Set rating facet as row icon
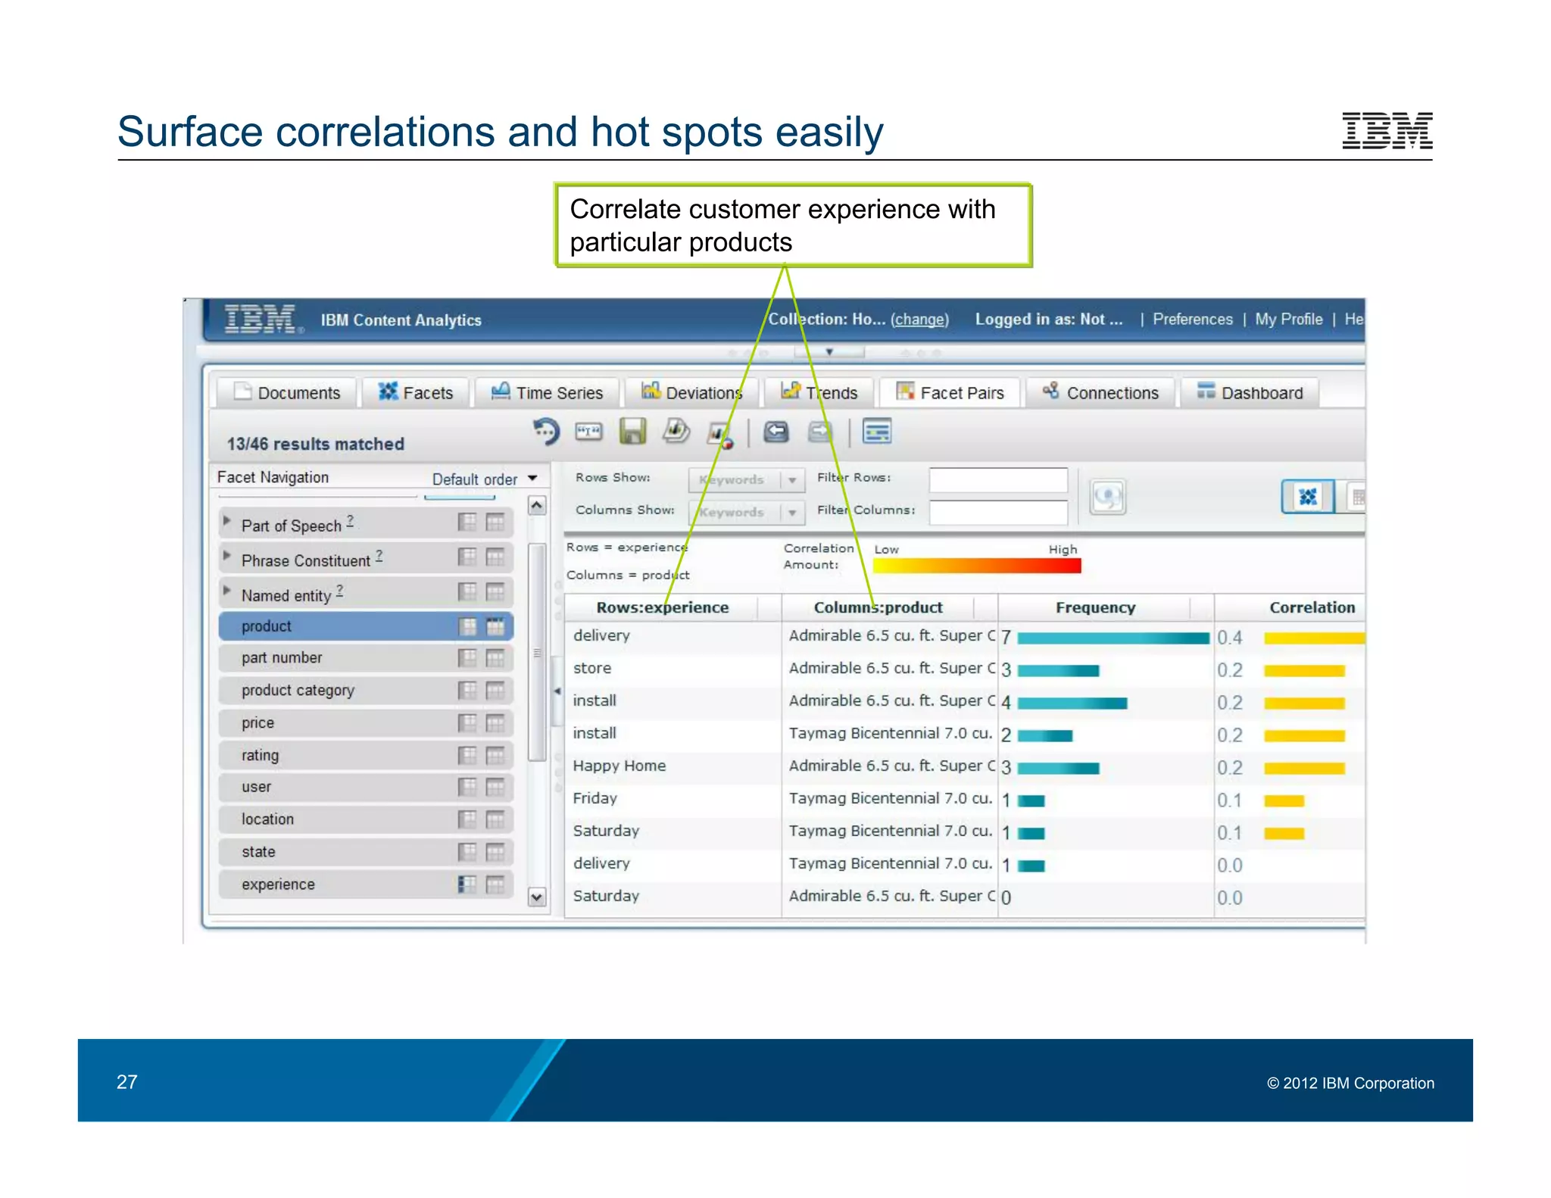Image resolution: width=1551 pixels, height=1198 pixels. (x=468, y=755)
